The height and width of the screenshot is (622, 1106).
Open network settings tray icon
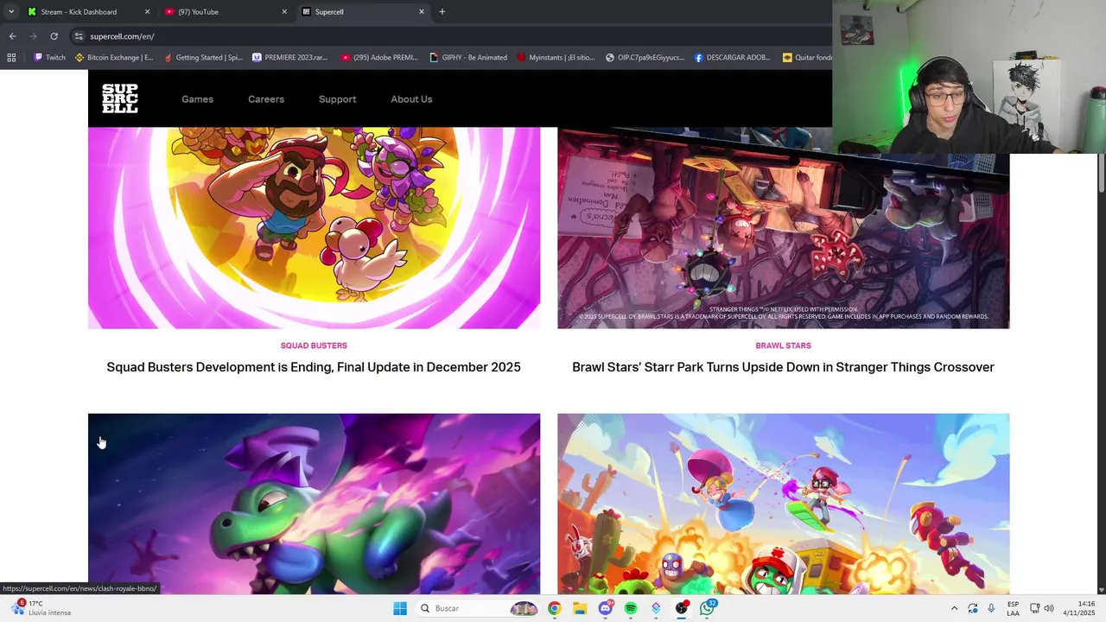pos(1034,608)
